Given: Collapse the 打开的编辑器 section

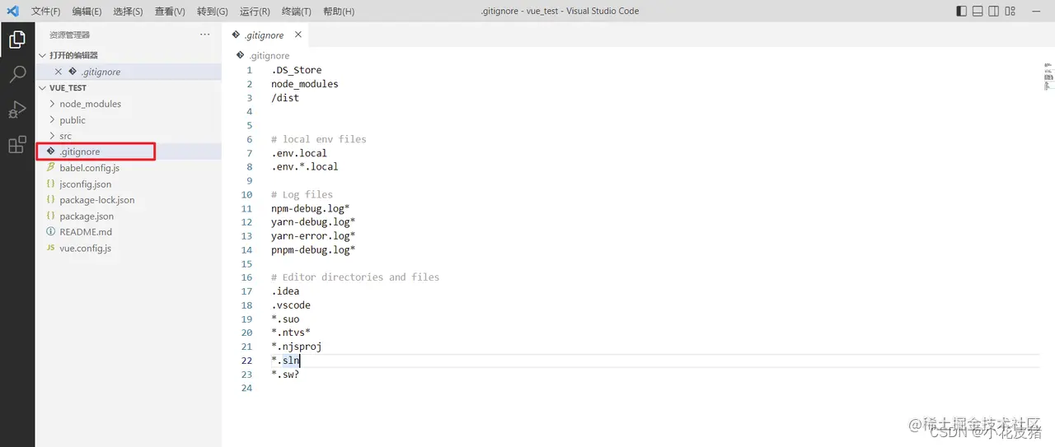Looking at the screenshot, I should (x=128, y=55).
